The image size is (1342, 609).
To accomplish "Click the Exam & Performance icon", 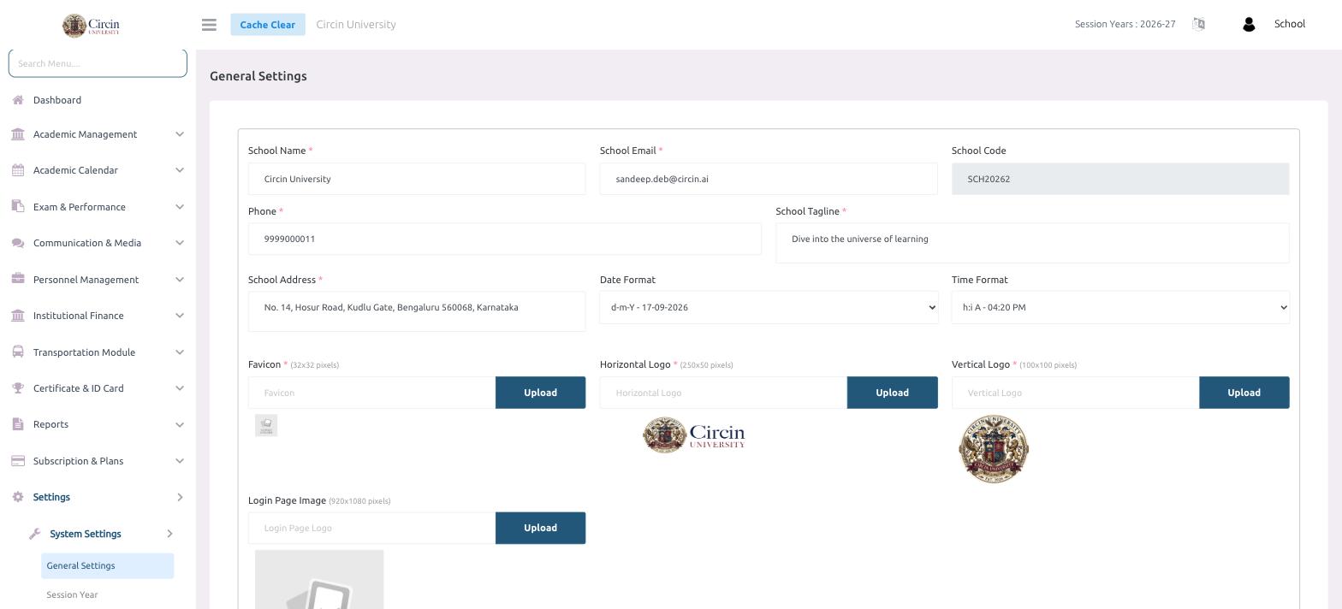I will pyautogui.click(x=18, y=207).
